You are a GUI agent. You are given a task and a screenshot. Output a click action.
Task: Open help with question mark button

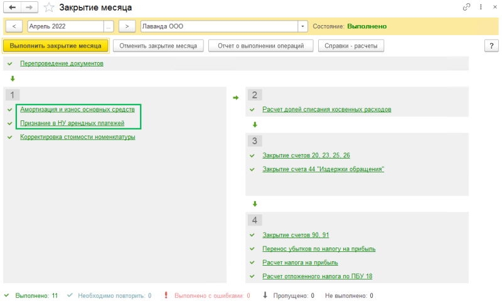491,46
